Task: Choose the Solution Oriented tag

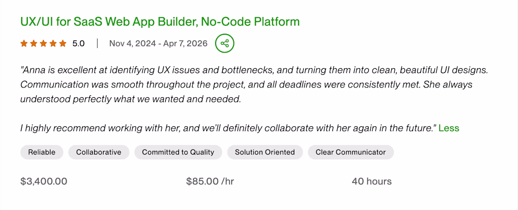Action: [265, 152]
